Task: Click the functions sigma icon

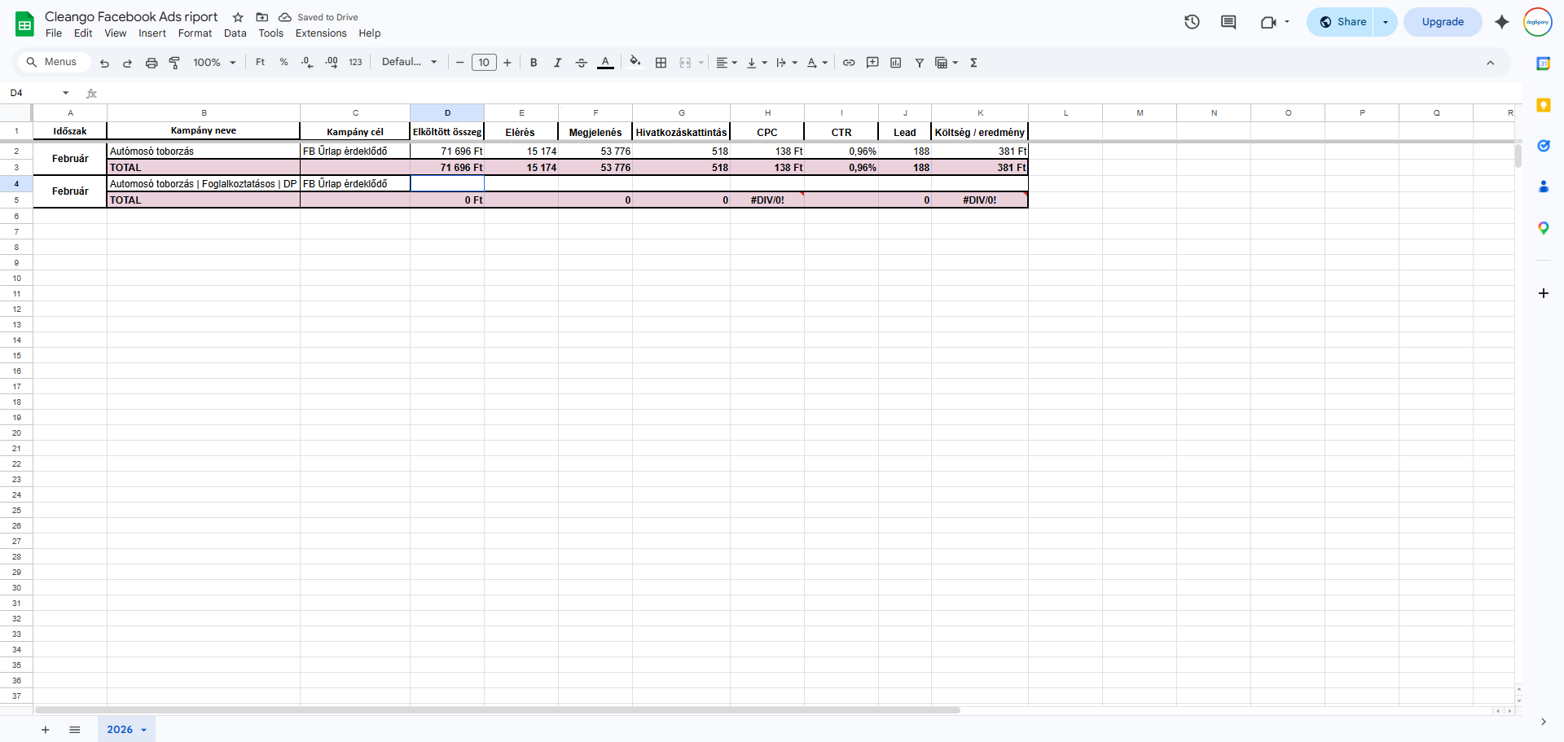Action: 973,63
